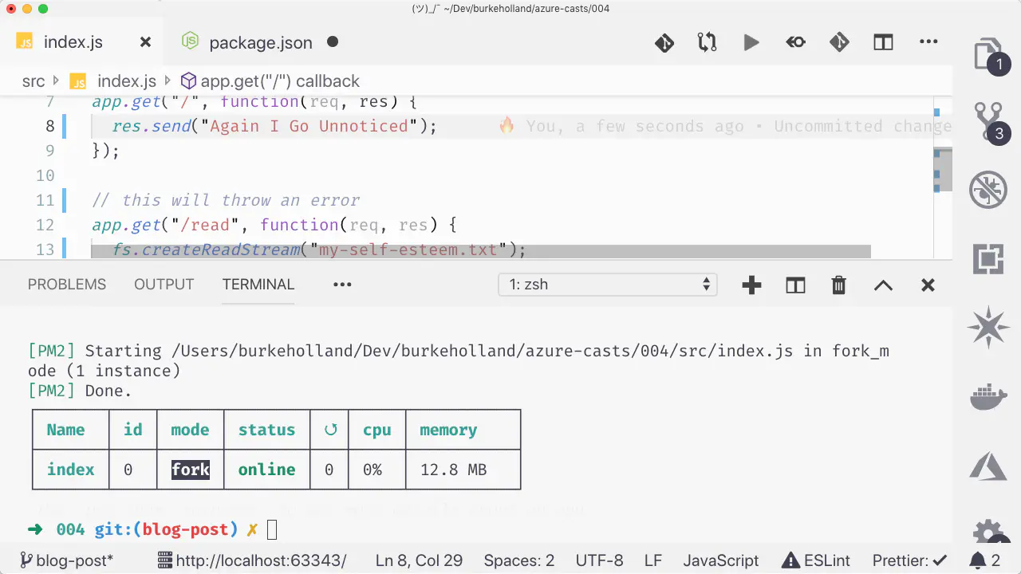Click blog-post* branch in status bar

67,560
